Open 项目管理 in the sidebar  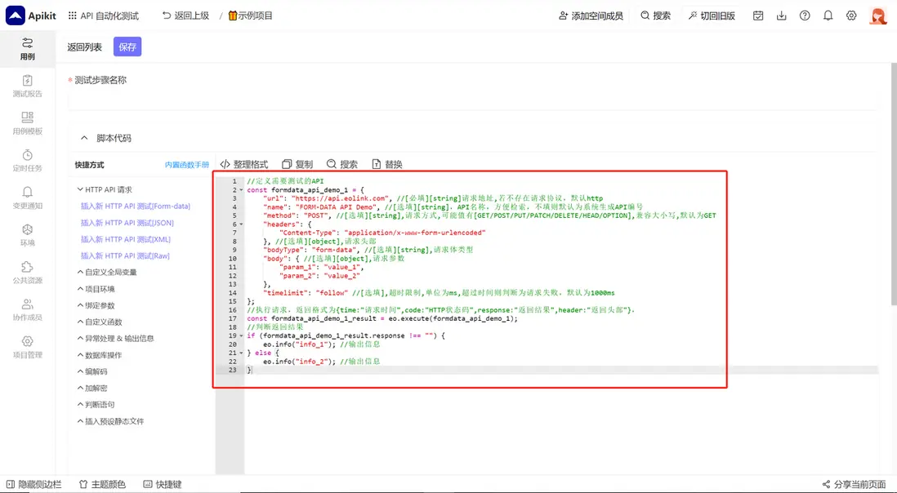pyautogui.click(x=28, y=348)
